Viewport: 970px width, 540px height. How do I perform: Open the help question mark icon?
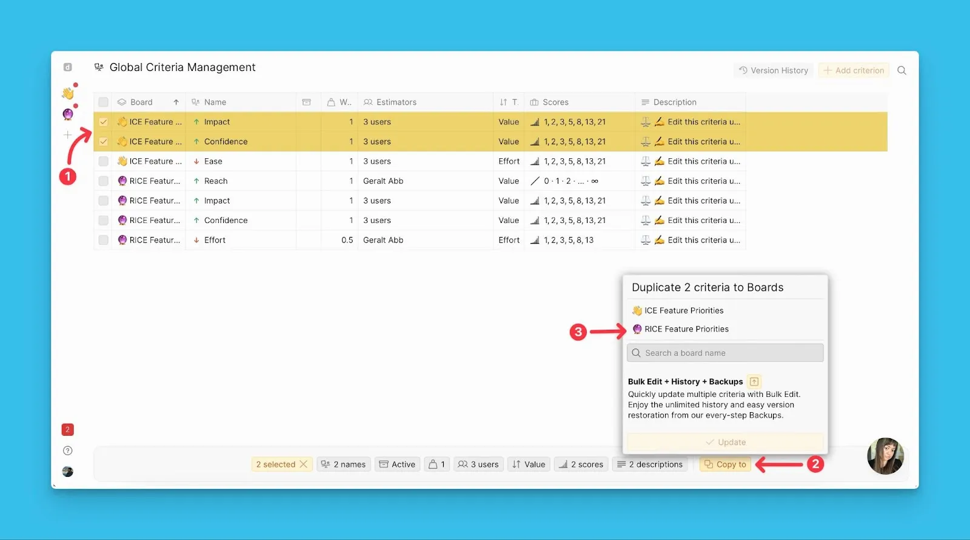[68, 450]
